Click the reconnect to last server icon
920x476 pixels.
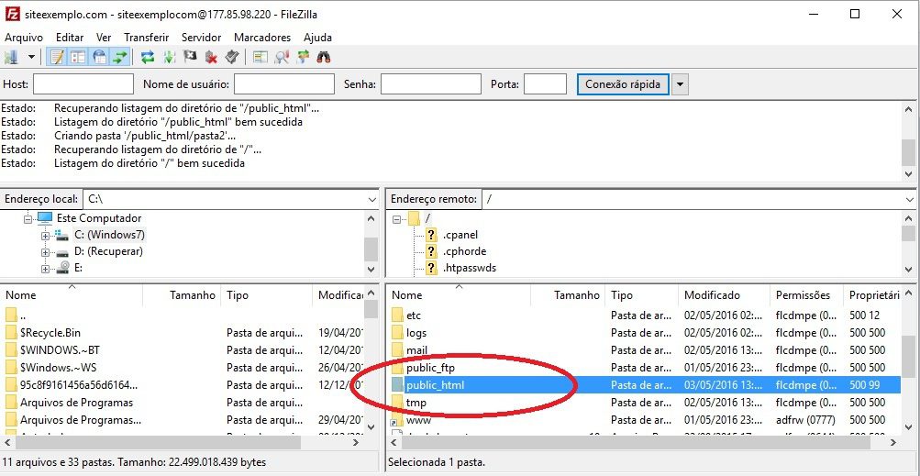click(x=232, y=57)
